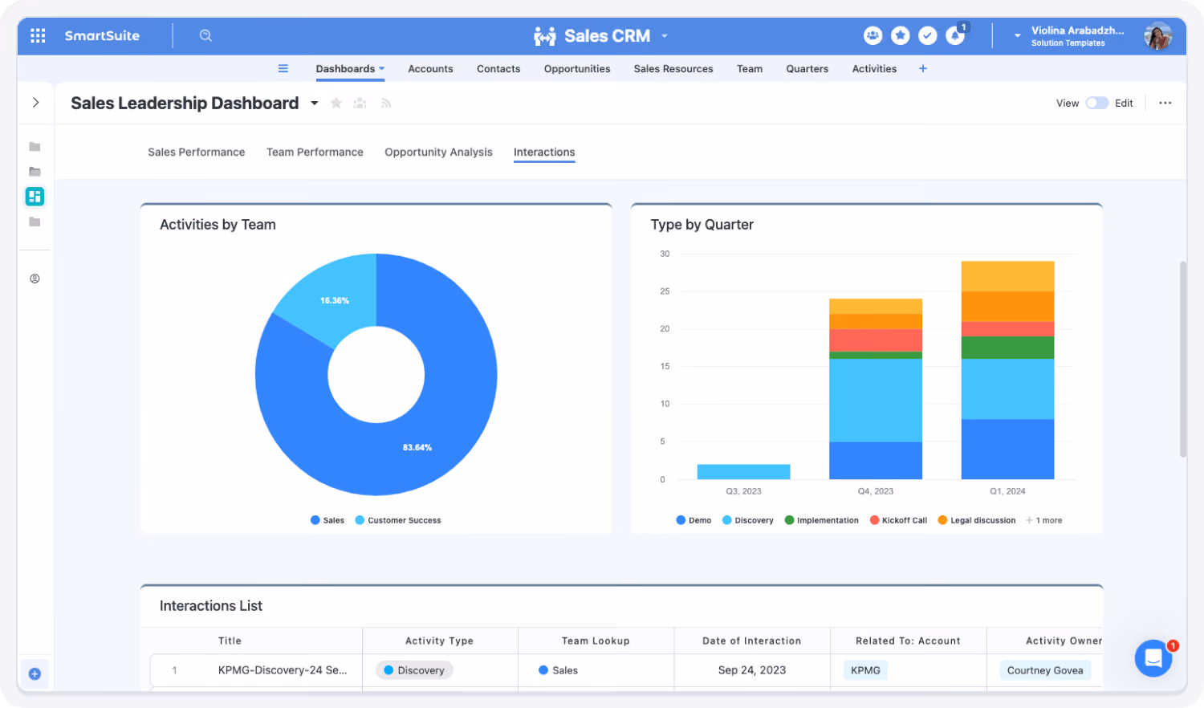Open the chat support bubble

point(1153,658)
